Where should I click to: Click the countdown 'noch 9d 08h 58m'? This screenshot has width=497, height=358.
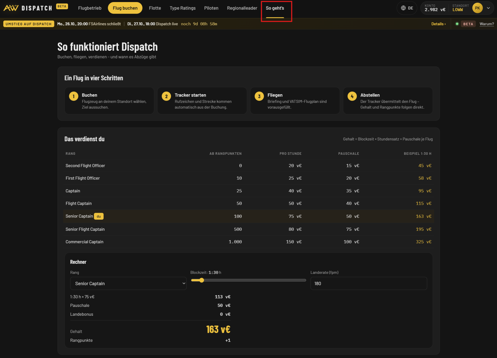(x=199, y=24)
